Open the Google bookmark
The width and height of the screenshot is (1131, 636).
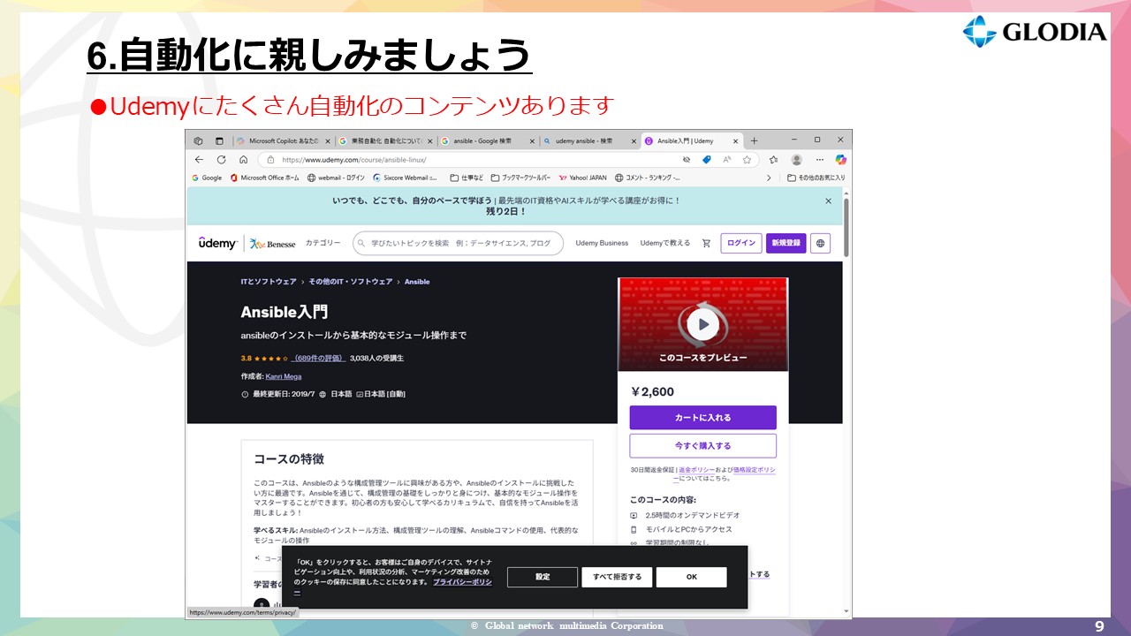(x=207, y=178)
